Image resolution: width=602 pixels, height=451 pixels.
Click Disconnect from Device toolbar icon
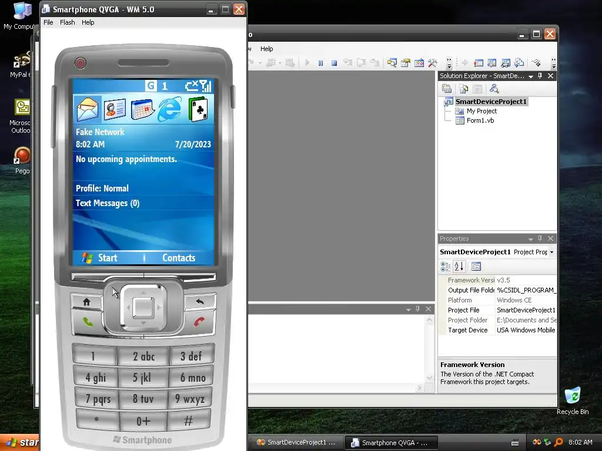tap(505, 63)
